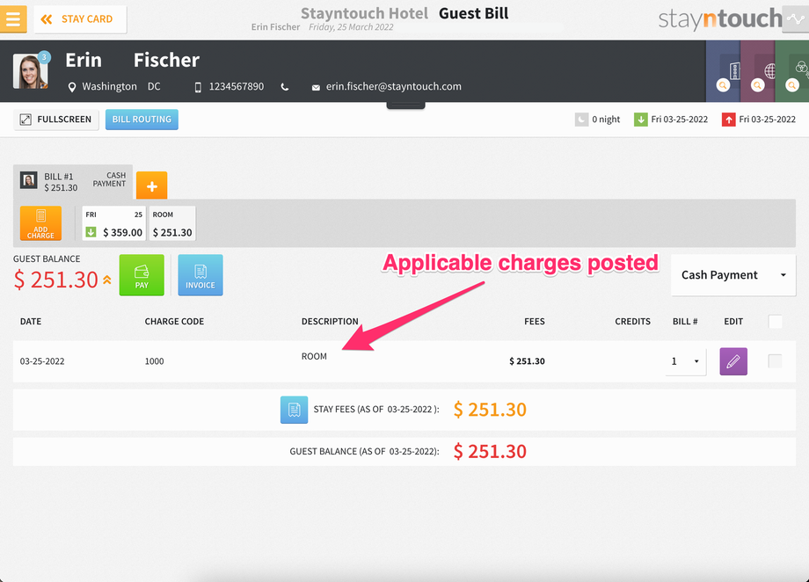Click the $ 251.30 fee amount in row
This screenshot has height=582, width=809.
click(x=527, y=361)
